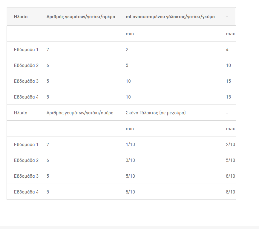Click the 2/10 max value
259x235 pixels.
click(230, 145)
